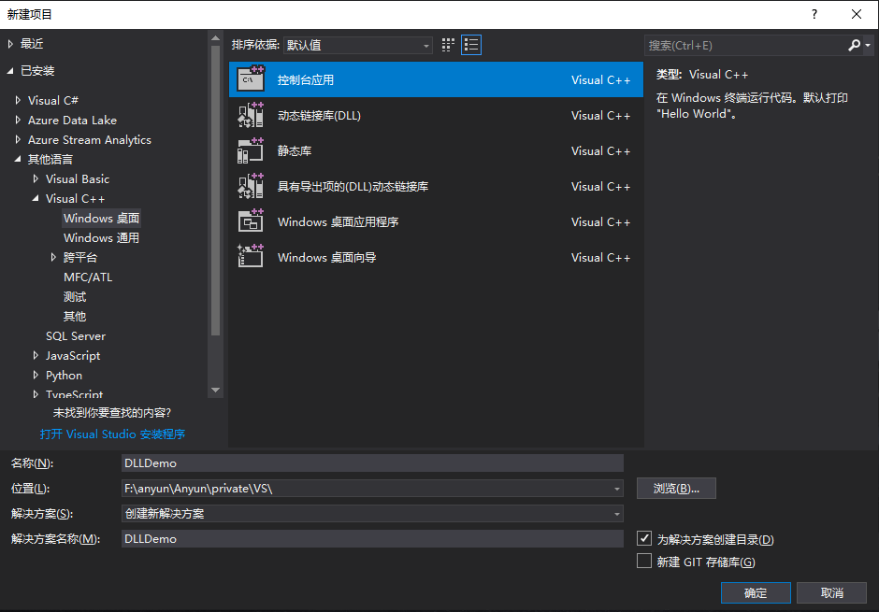Collapse the 已安装 tree node
Screen dimensions: 879x612
pos(10,71)
